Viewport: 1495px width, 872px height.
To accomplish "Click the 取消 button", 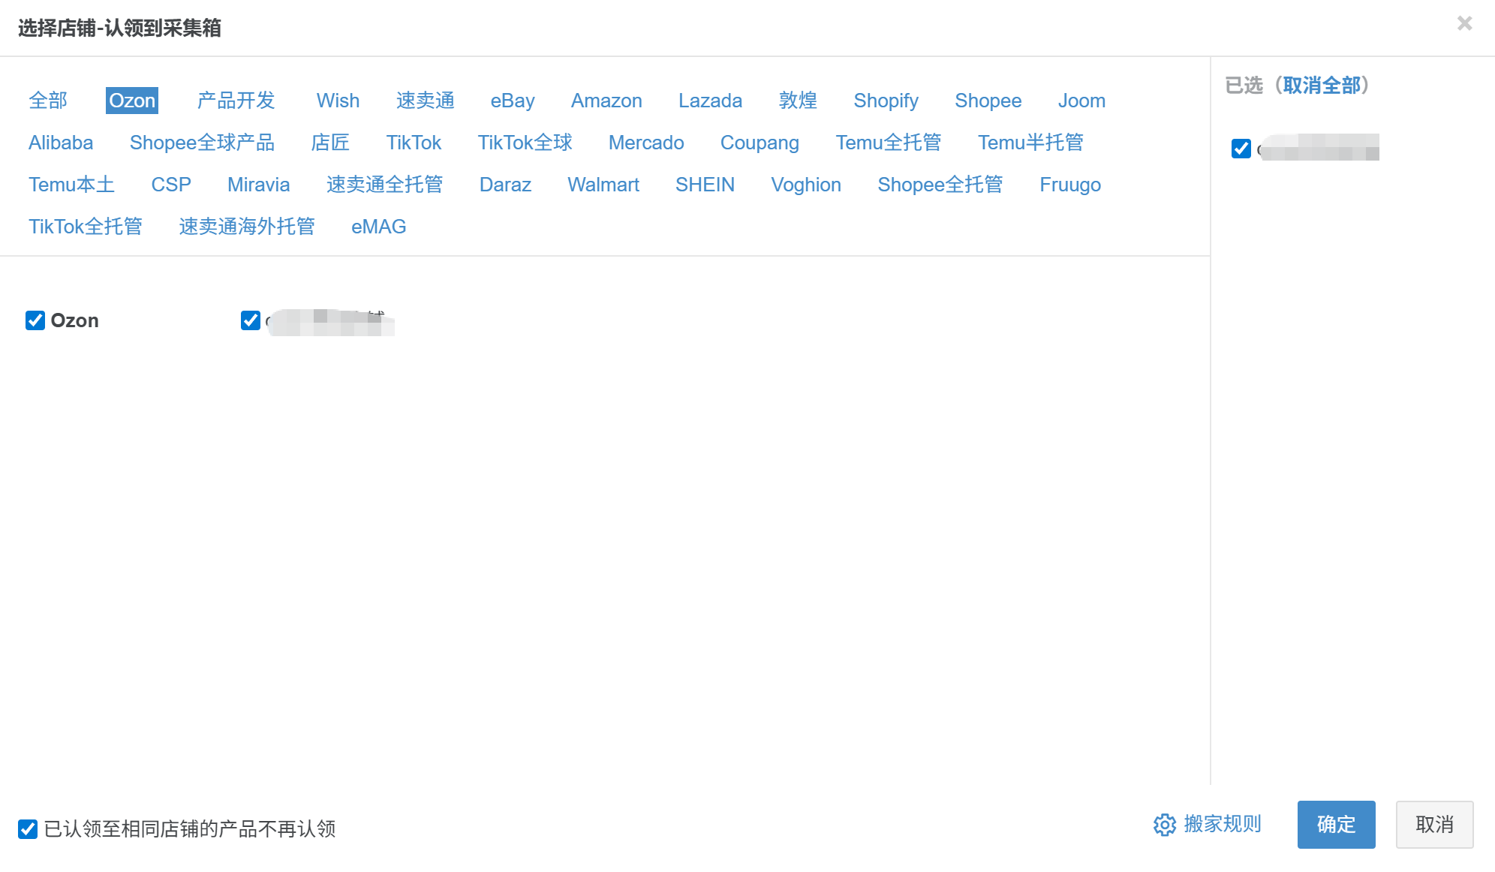I will click(1434, 824).
